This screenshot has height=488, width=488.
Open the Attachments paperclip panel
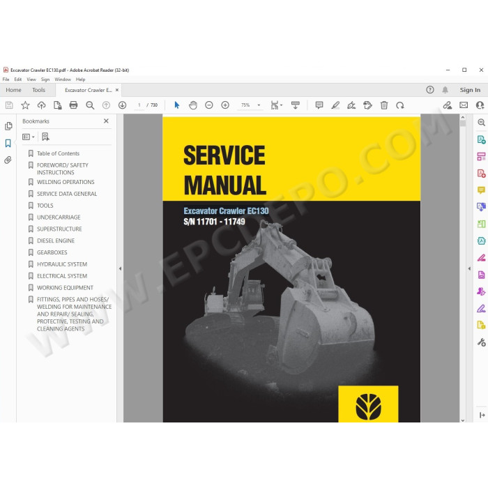pos(8,160)
